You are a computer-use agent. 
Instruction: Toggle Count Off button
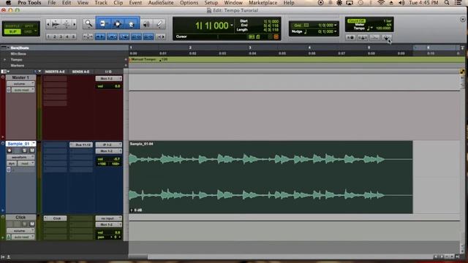[356, 20]
